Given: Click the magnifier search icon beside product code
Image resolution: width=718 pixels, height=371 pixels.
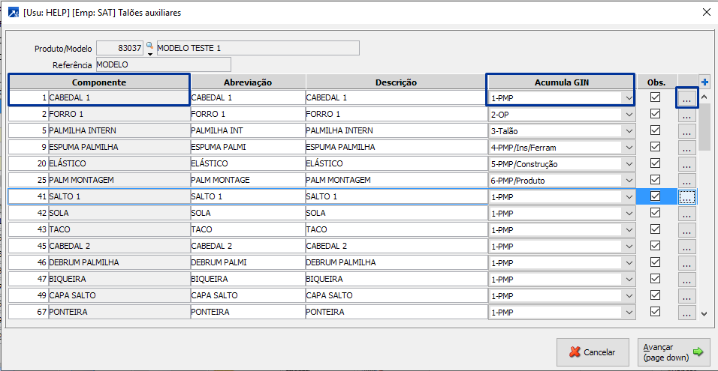Looking at the screenshot, I should click(149, 46).
